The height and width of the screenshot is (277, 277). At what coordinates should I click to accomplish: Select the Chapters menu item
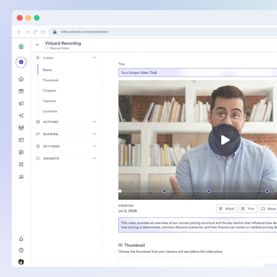(x=50, y=91)
